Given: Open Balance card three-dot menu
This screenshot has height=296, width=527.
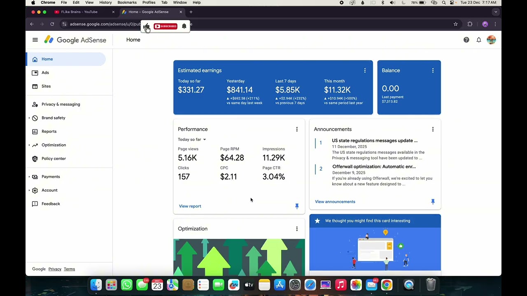Looking at the screenshot, I should (x=433, y=71).
